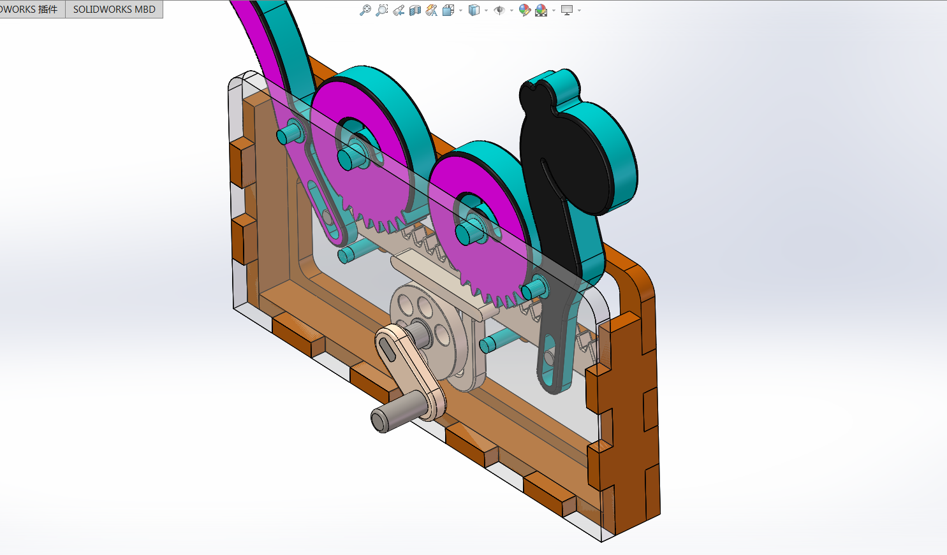The width and height of the screenshot is (947, 555).
Task: Click the View Orientation cube icon
Action: (x=448, y=10)
